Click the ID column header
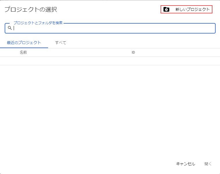The width and height of the screenshot is (220, 174). (133, 52)
